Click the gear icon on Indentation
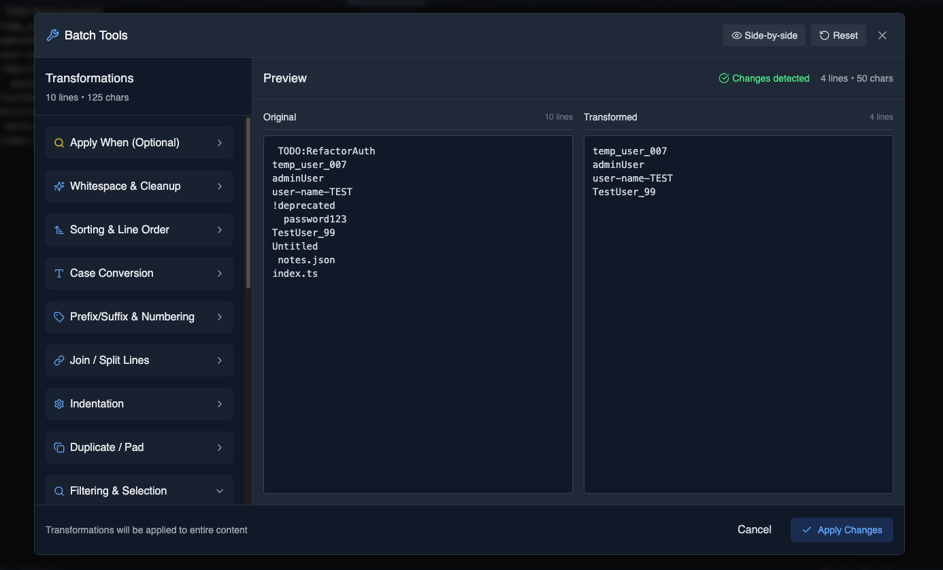 (x=59, y=404)
